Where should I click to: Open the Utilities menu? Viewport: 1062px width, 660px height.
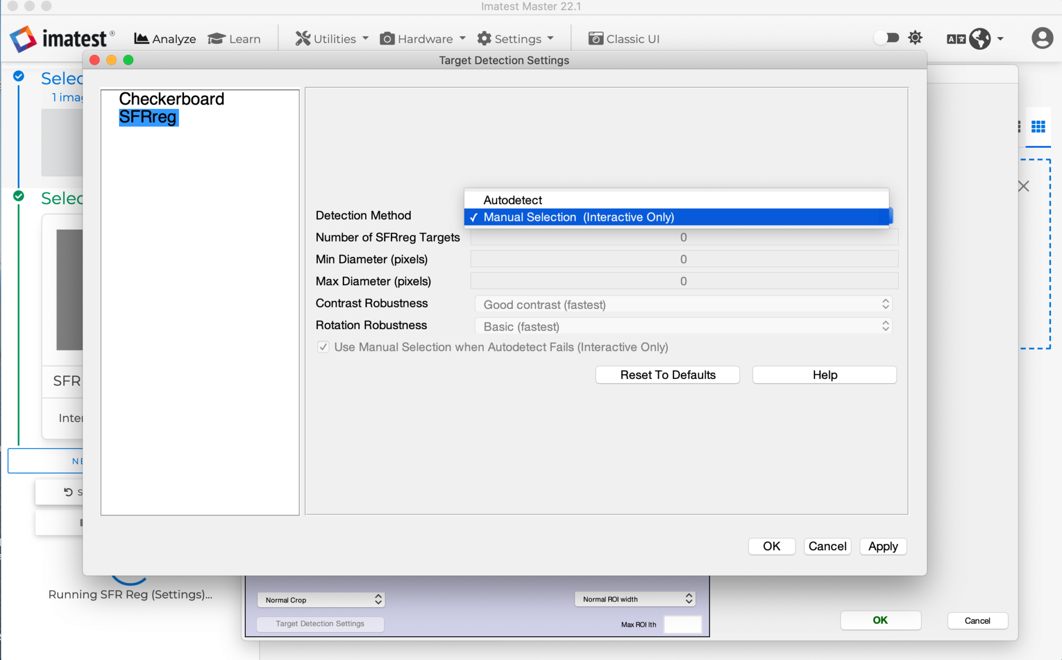coord(330,38)
